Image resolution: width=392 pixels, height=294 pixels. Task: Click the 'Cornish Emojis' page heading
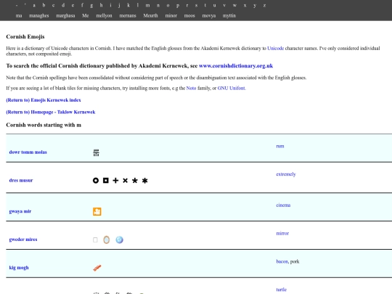point(25,37)
